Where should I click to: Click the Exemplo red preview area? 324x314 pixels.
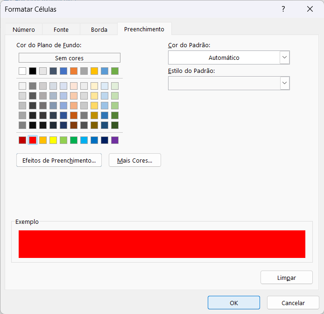[x=162, y=244]
